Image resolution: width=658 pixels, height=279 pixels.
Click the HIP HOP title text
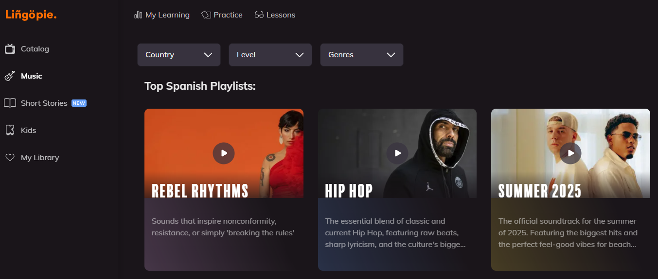[349, 191]
